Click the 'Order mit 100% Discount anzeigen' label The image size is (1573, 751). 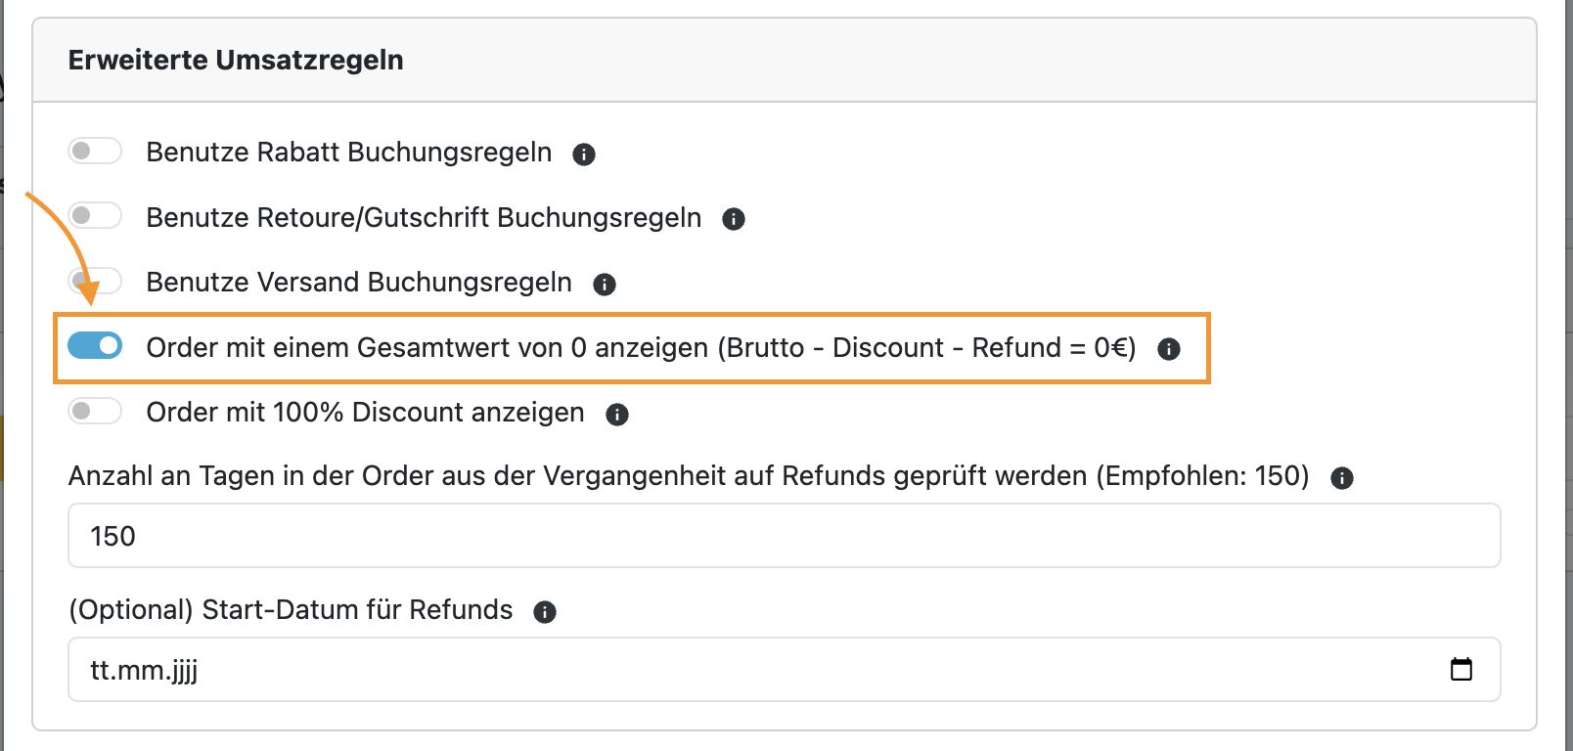(365, 413)
